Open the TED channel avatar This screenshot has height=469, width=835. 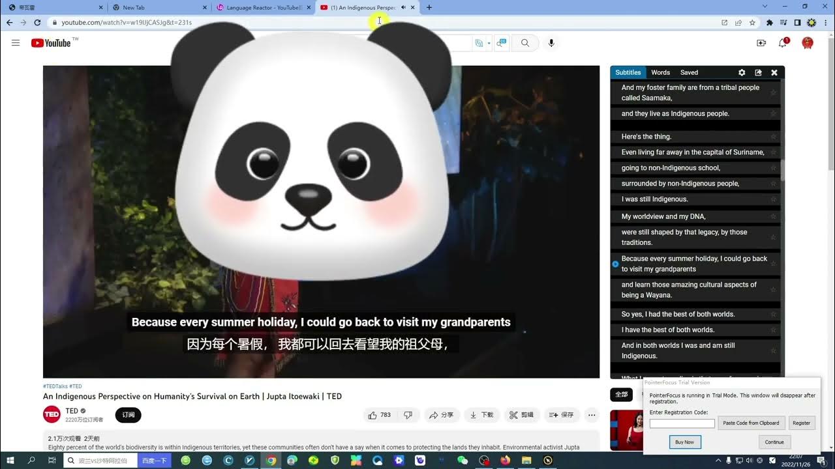[52, 414]
